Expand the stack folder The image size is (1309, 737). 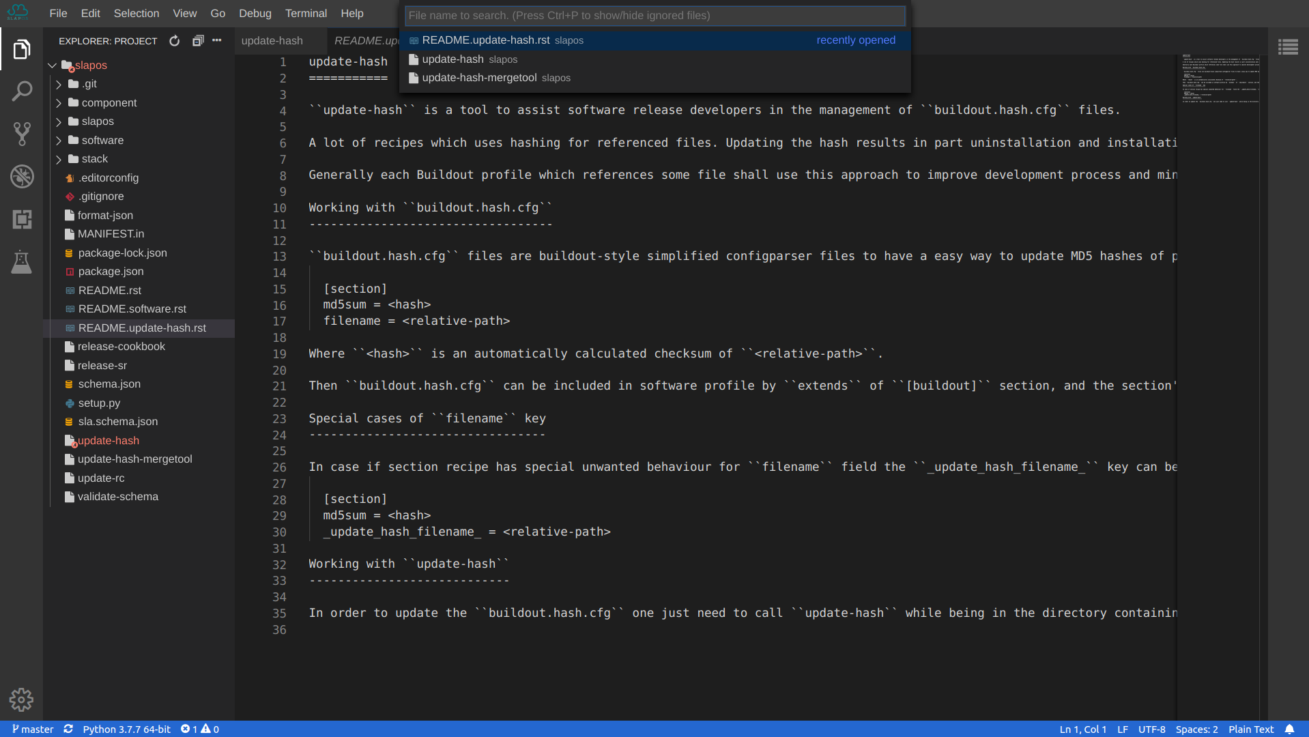coord(59,159)
